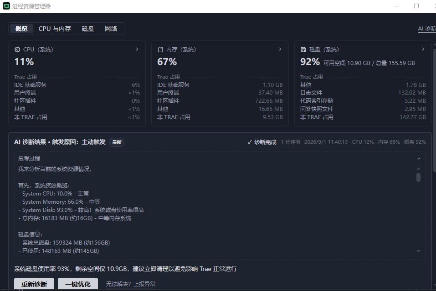Click the 1.78 GB 其他 disk value
The image size is (436, 291).
[415, 85]
